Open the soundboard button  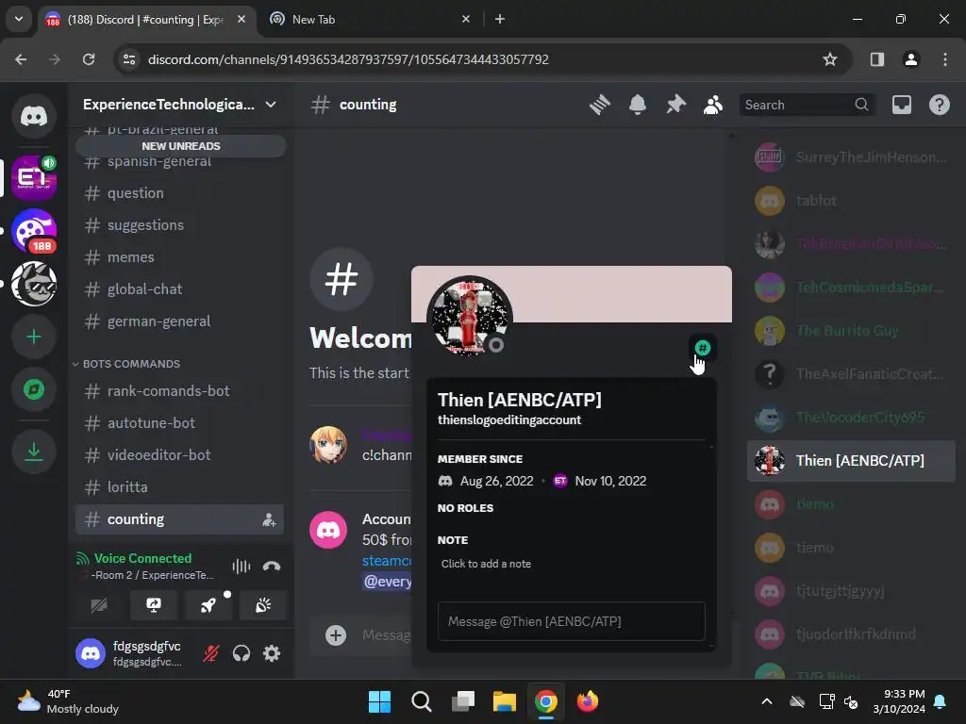point(262,605)
